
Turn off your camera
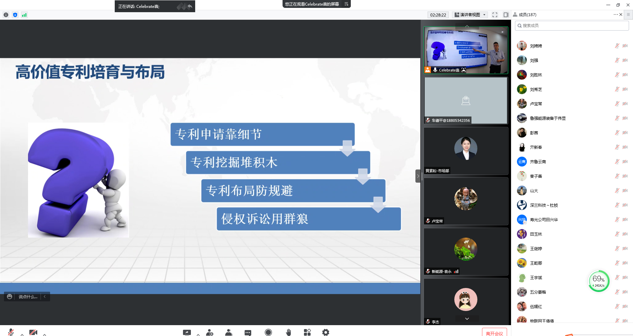(33, 332)
